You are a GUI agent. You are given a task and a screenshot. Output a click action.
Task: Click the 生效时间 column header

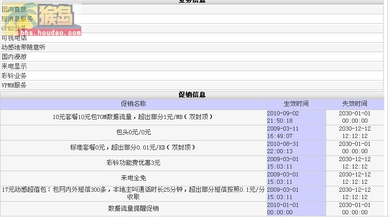tap(296, 104)
